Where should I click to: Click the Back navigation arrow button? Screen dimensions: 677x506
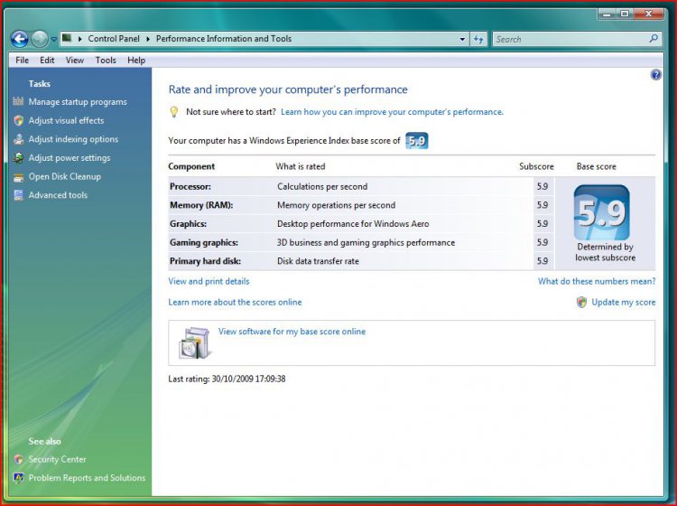pyautogui.click(x=20, y=40)
